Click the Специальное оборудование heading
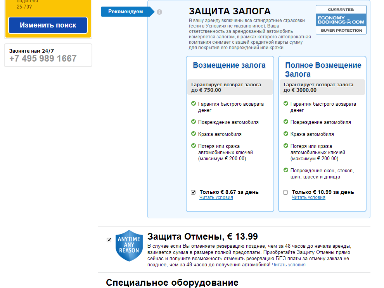This screenshot has width=384, height=288. click(172, 283)
